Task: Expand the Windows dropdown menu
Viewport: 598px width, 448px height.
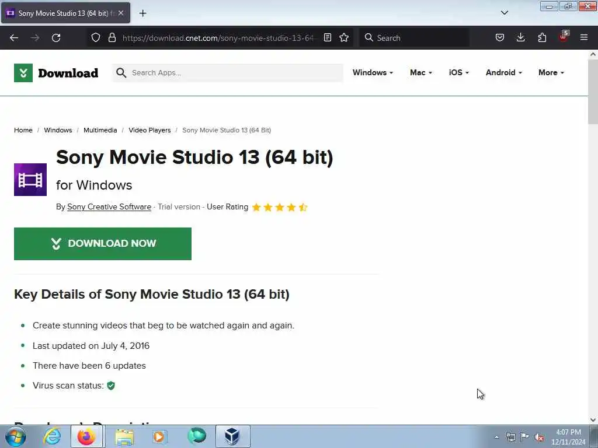Action: 373,72
